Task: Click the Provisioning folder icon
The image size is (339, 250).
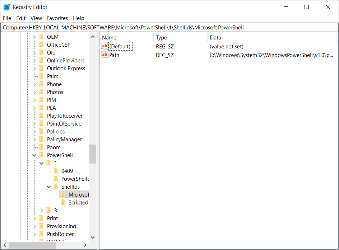Action: coord(42,226)
